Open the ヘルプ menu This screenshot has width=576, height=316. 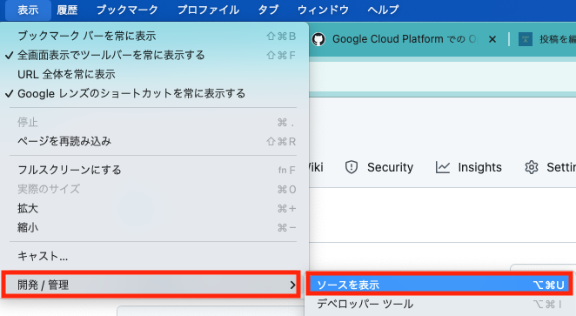tap(383, 10)
